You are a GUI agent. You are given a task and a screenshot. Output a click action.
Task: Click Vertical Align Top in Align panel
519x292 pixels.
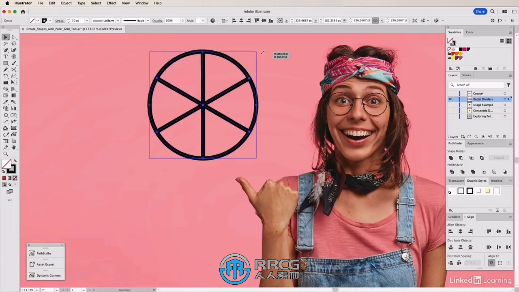click(x=489, y=232)
